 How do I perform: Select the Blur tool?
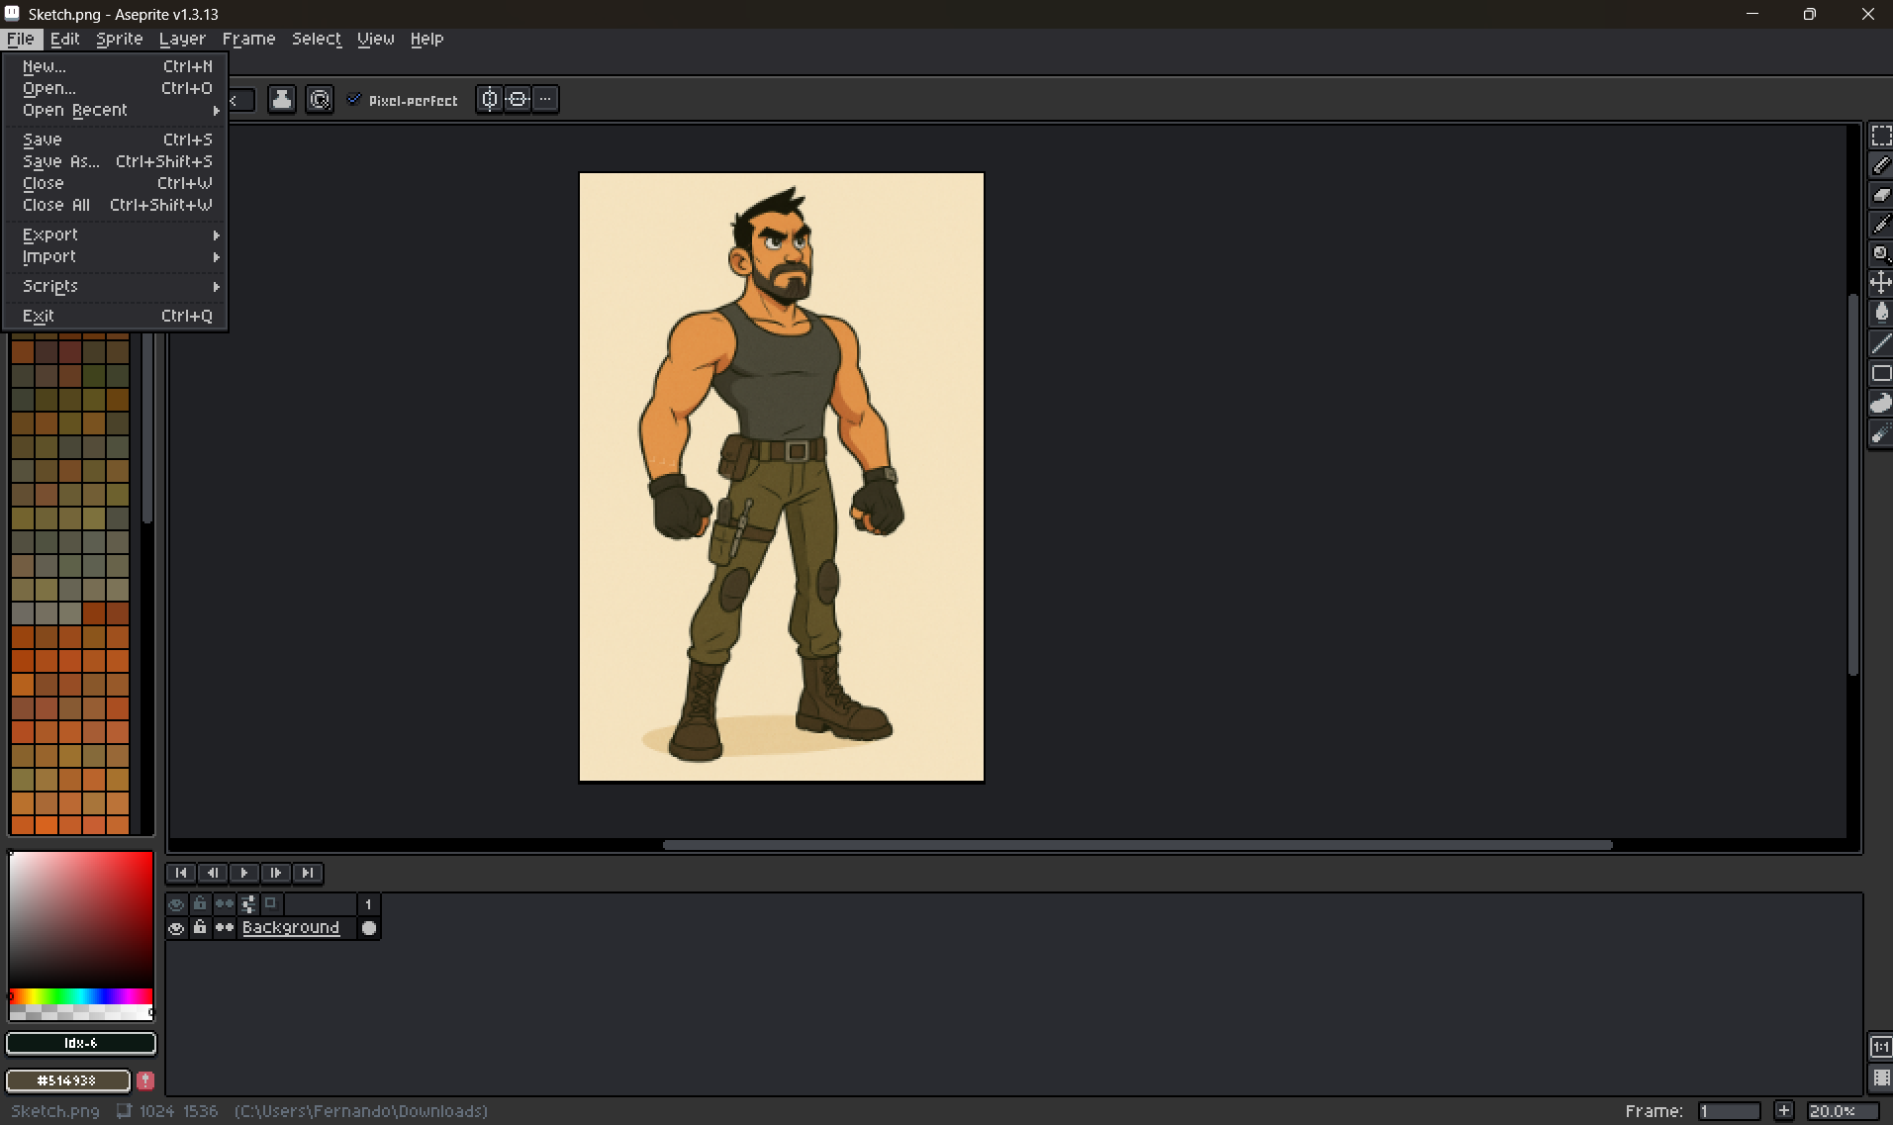[1880, 433]
